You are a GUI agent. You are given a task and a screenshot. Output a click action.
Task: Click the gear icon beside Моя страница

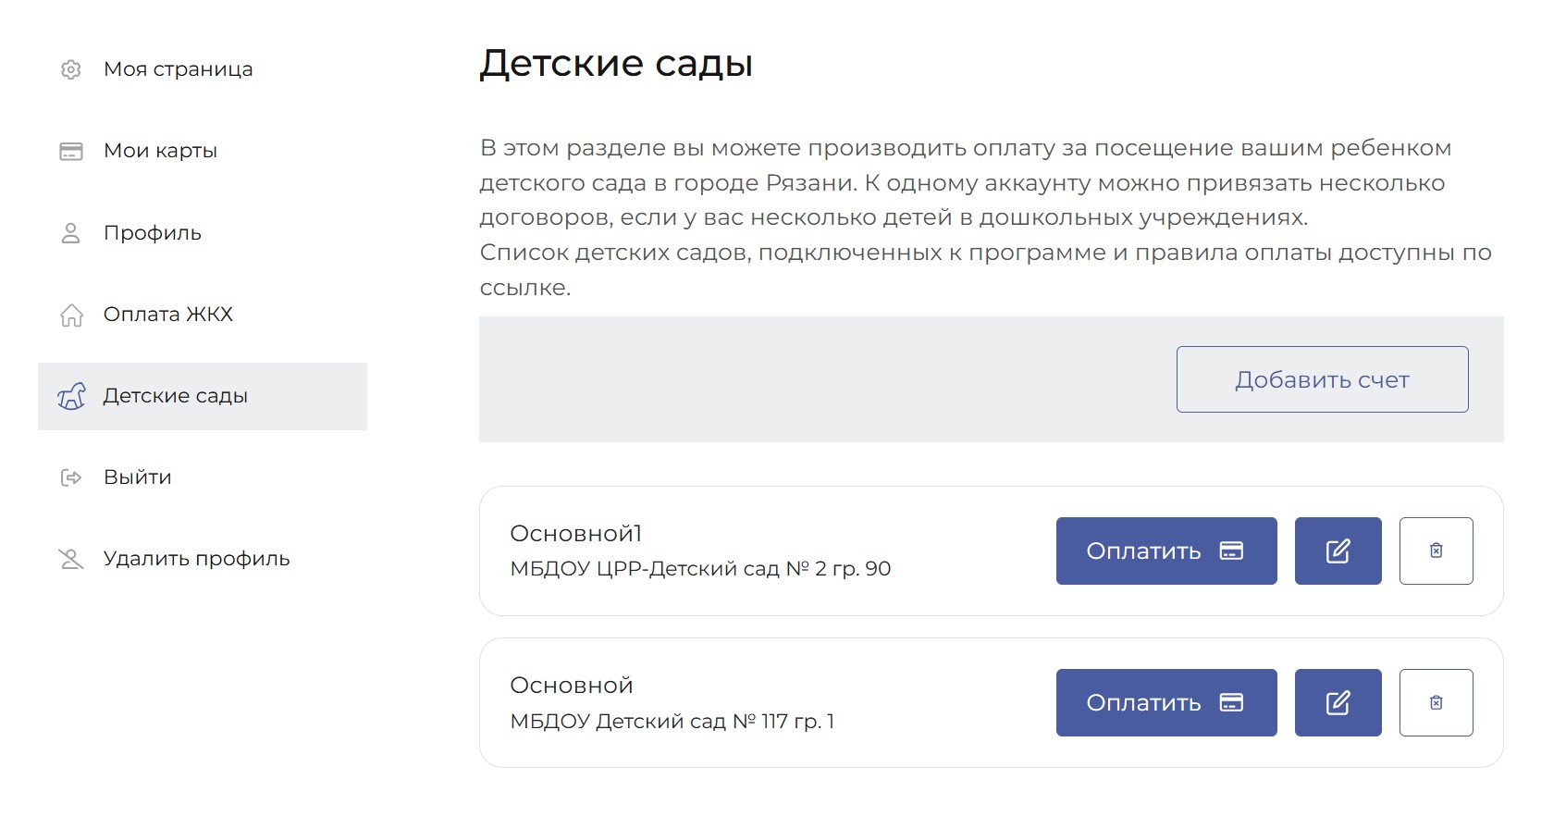point(71,69)
